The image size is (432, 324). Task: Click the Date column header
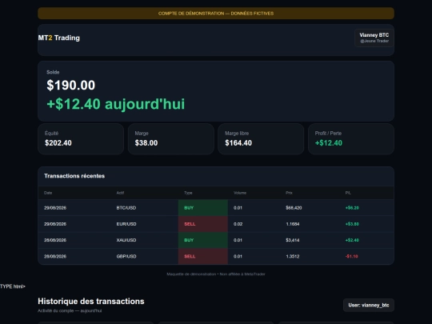tap(48, 193)
